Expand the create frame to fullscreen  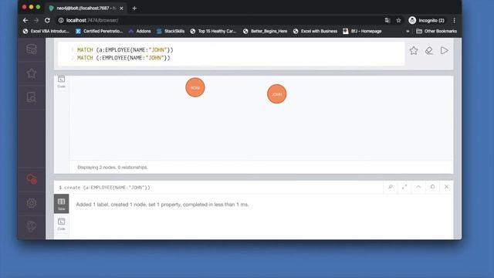(404, 187)
